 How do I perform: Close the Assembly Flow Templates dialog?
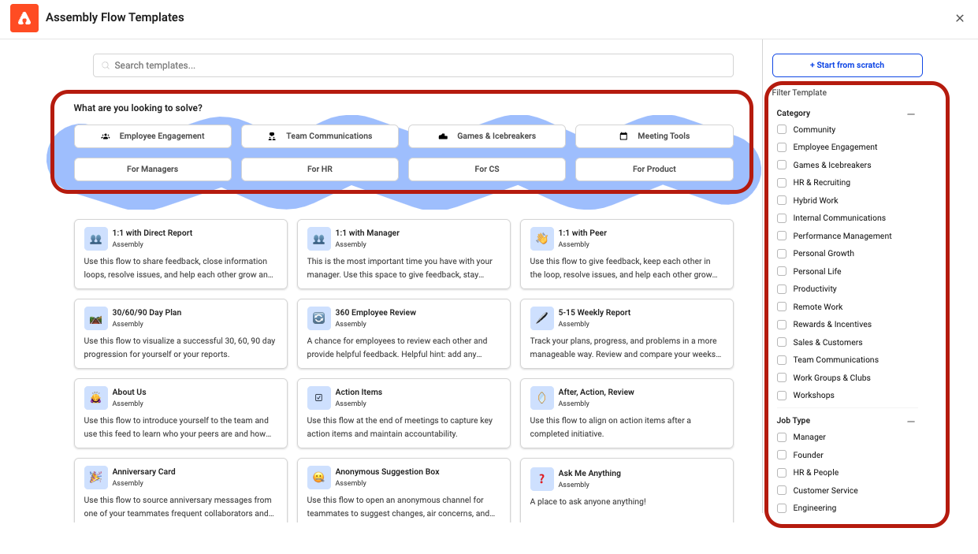(960, 18)
